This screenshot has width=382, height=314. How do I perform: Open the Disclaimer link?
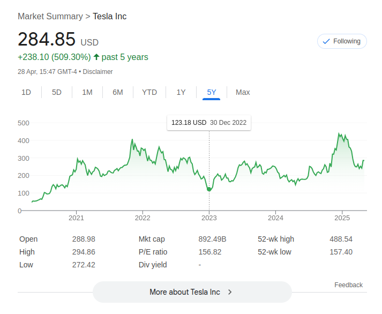tap(98, 72)
